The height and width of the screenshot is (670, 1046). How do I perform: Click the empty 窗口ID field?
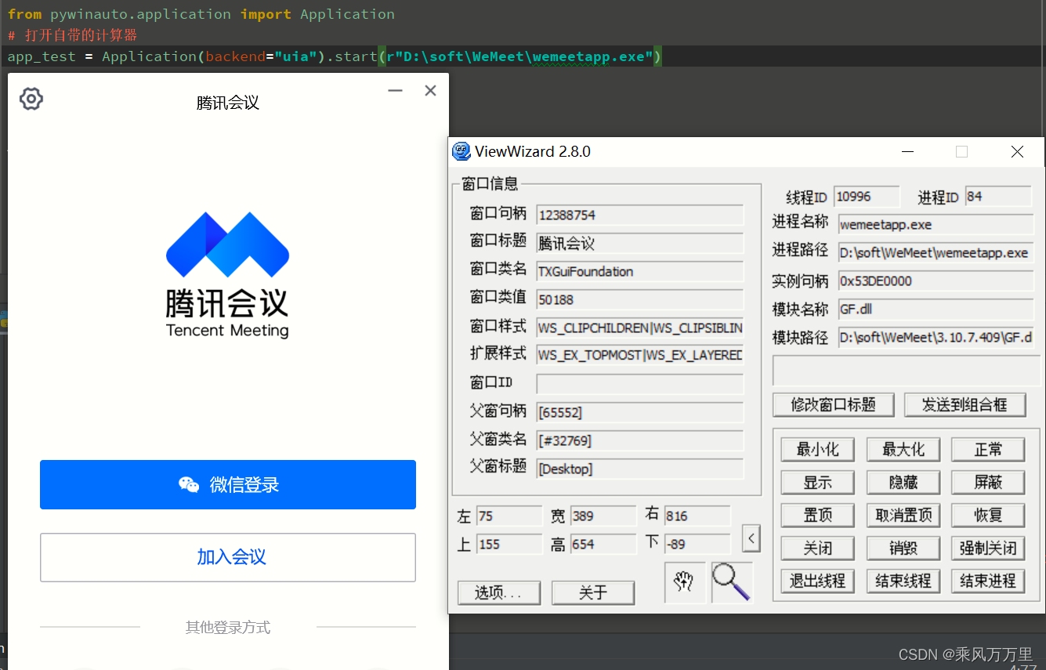tap(640, 384)
